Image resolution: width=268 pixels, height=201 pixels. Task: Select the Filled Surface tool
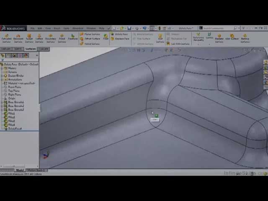(62, 38)
